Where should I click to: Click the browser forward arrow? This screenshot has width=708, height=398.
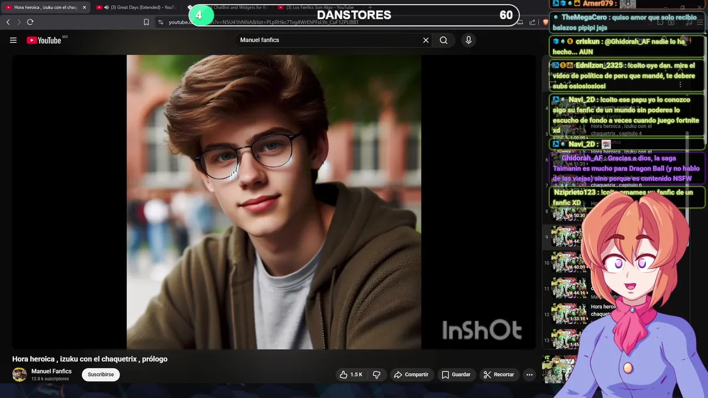[18, 22]
